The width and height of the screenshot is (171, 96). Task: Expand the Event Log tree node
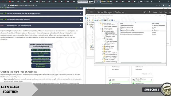102,45
